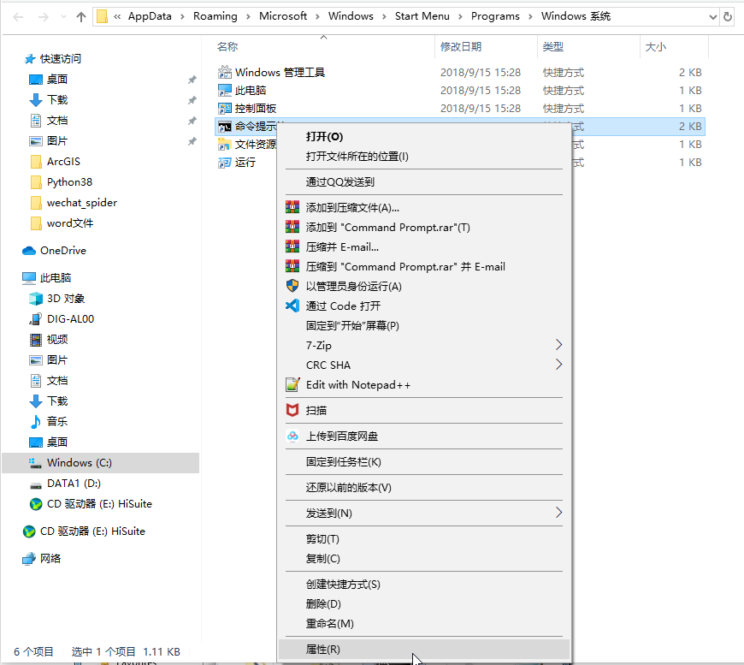Open Python38 folder in sidebar
Viewport: 744px width, 665px height.
69,182
